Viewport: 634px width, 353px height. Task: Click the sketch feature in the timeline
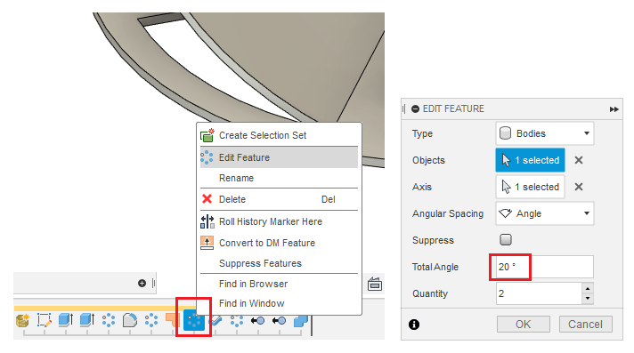[x=44, y=320]
